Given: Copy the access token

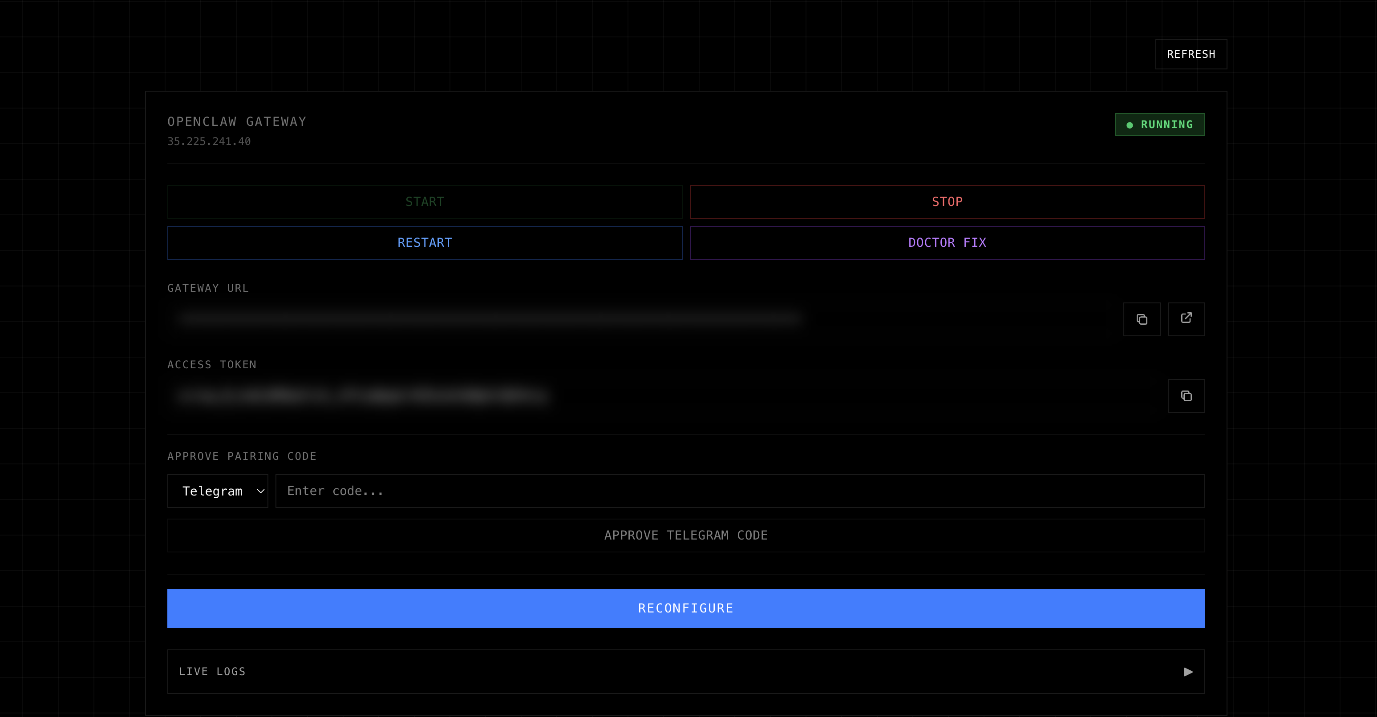Looking at the screenshot, I should click(x=1186, y=396).
